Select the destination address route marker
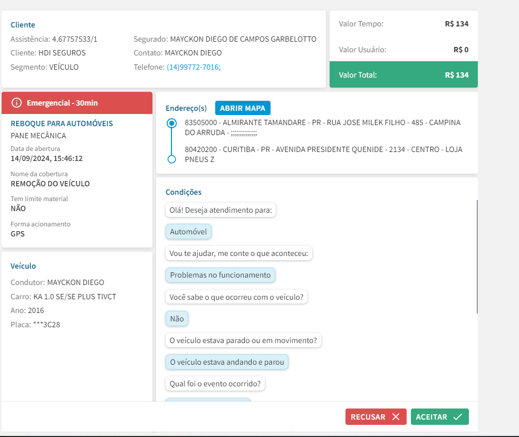The width and height of the screenshot is (519, 437). point(171,159)
